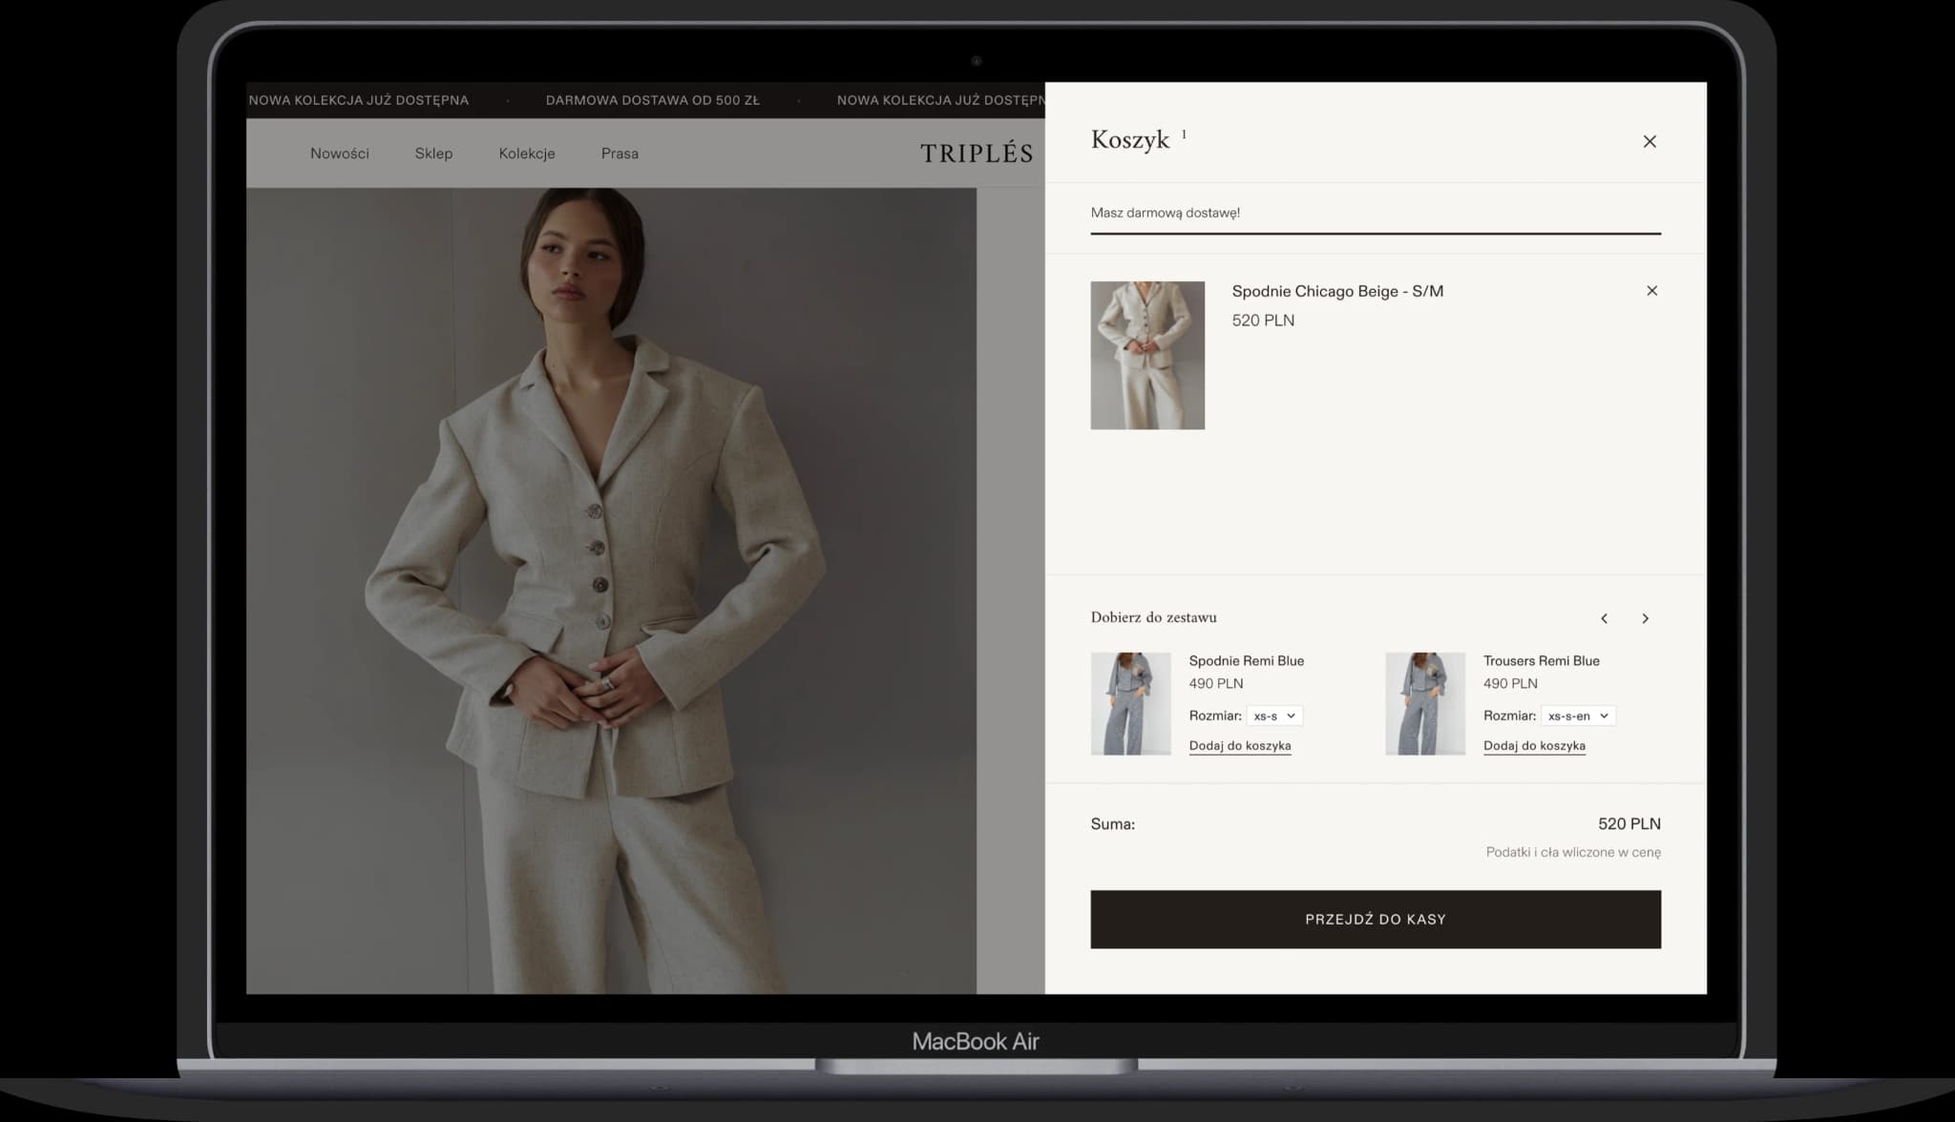Image resolution: width=1955 pixels, height=1122 pixels.
Task: Click the TRIPLÉS logo in the header
Action: pyautogui.click(x=976, y=153)
